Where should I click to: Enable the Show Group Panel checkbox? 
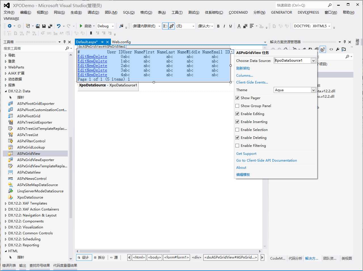tap(237, 106)
